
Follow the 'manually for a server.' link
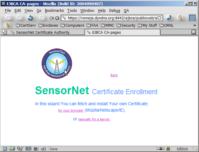(94, 119)
